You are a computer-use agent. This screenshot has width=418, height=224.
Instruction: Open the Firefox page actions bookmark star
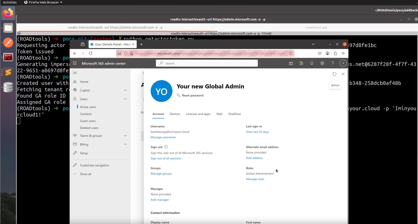tap(291, 53)
